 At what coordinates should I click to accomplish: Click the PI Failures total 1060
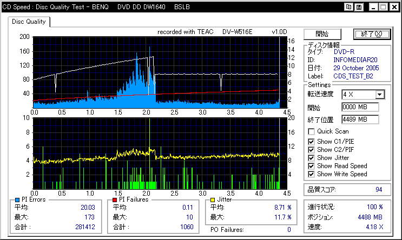(187, 227)
